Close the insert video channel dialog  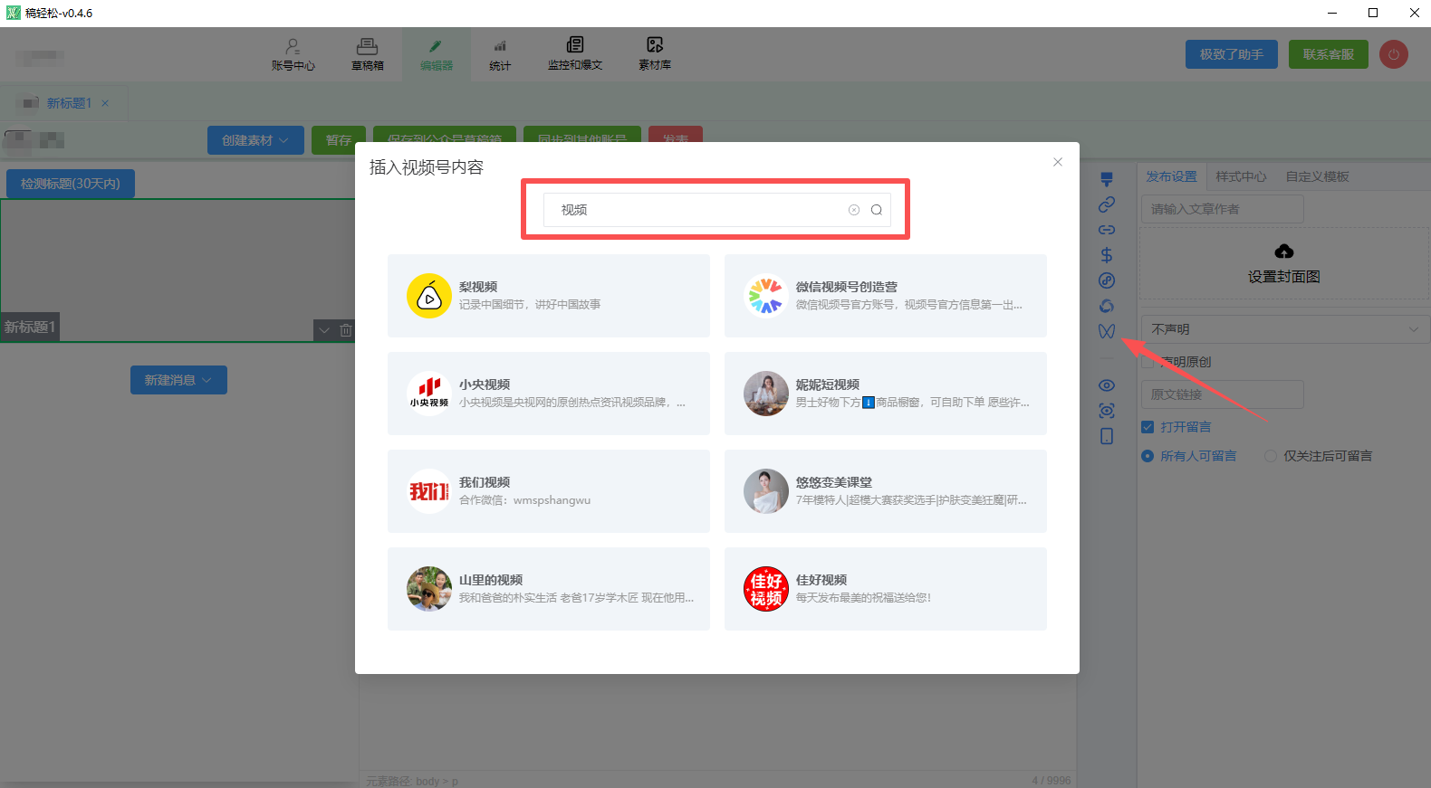point(1057,162)
